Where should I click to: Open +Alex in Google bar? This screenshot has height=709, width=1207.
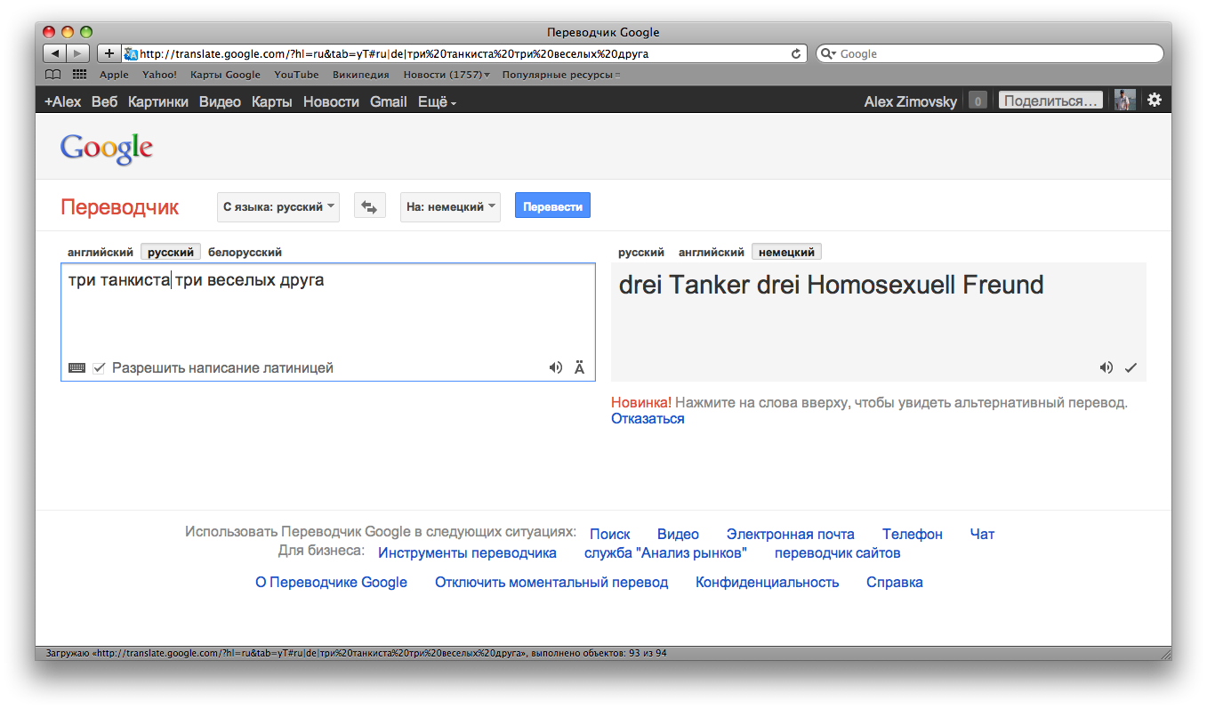pyautogui.click(x=62, y=101)
